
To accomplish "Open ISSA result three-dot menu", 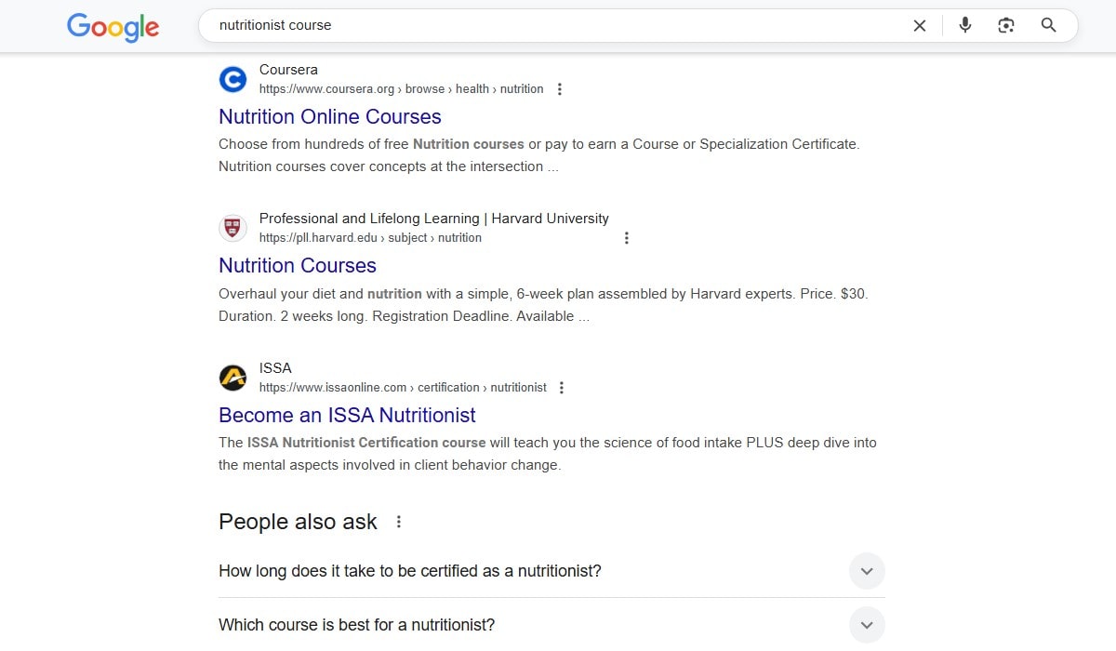I will coord(562,388).
